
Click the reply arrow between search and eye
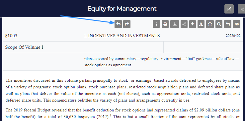tap(228, 24)
